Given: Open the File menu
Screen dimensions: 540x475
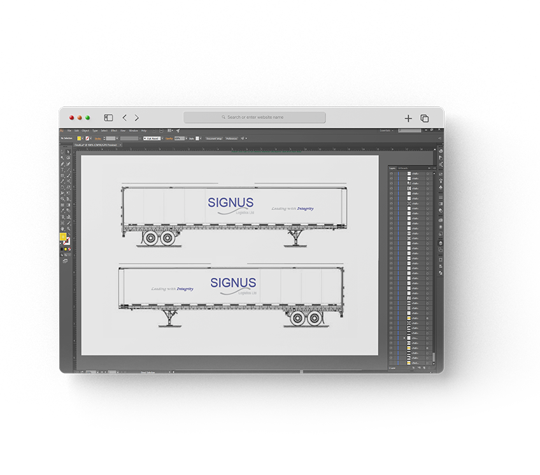Looking at the screenshot, I should (69, 131).
